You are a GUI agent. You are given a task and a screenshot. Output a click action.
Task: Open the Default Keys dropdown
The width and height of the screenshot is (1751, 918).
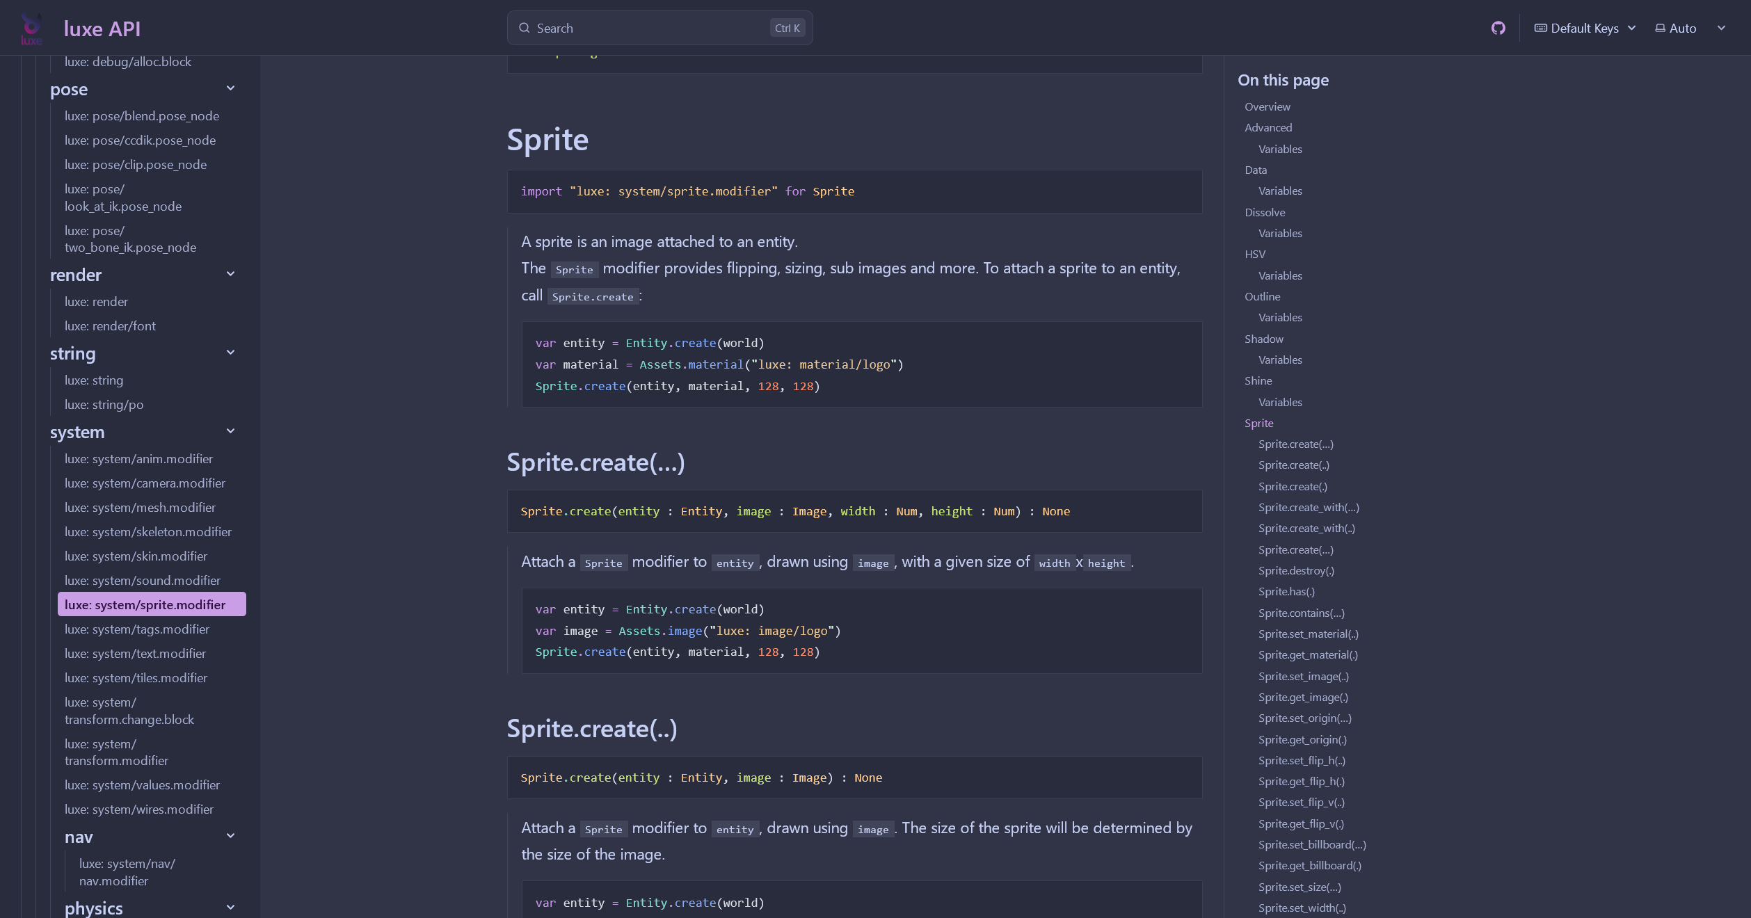pos(1585,28)
